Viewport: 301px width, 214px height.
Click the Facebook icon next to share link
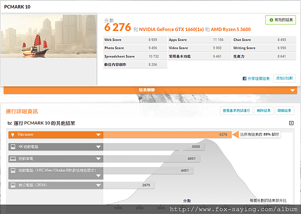click(x=244, y=78)
